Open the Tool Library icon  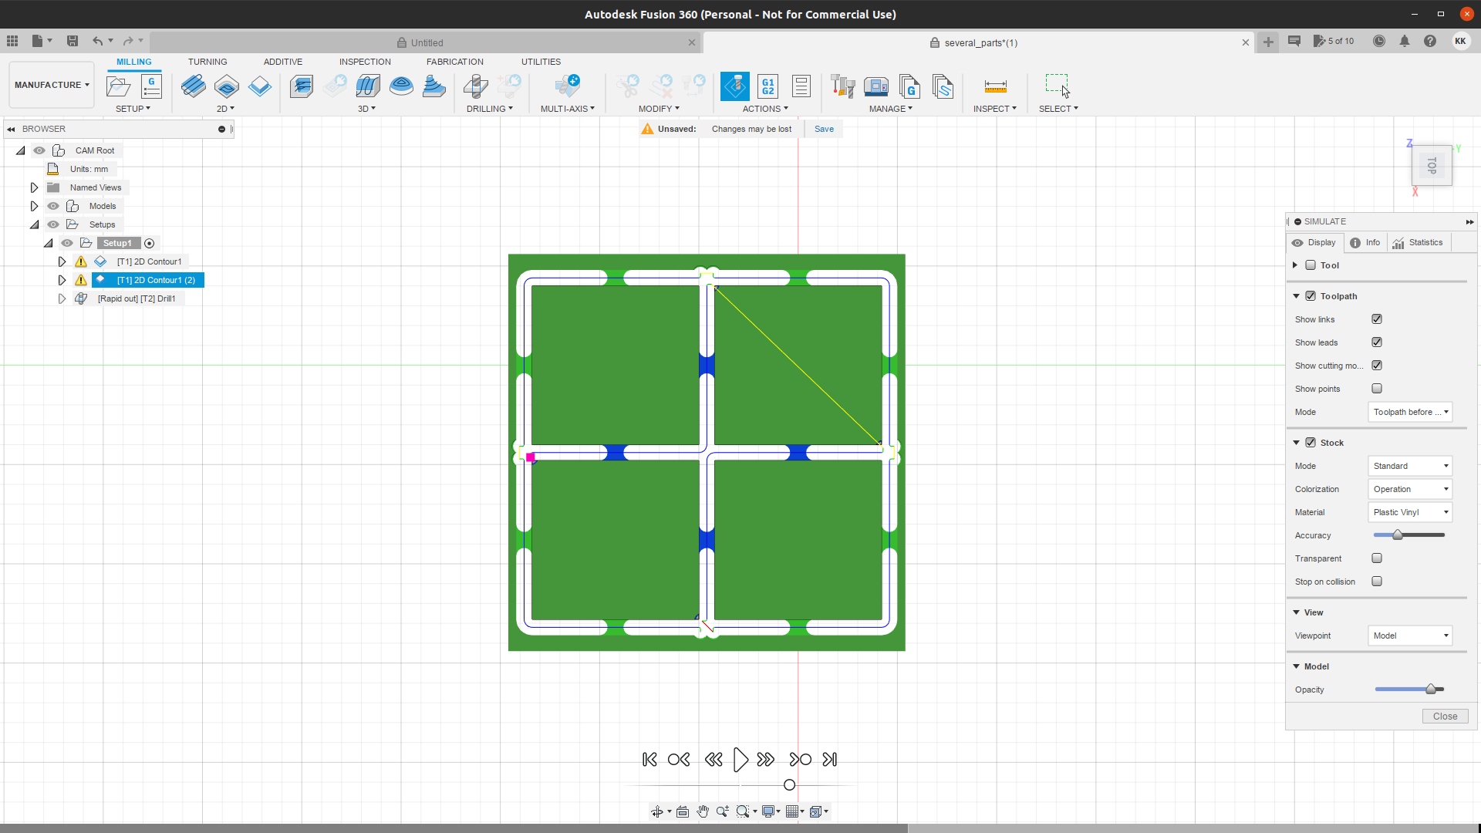pyautogui.click(x=842, y=86)
